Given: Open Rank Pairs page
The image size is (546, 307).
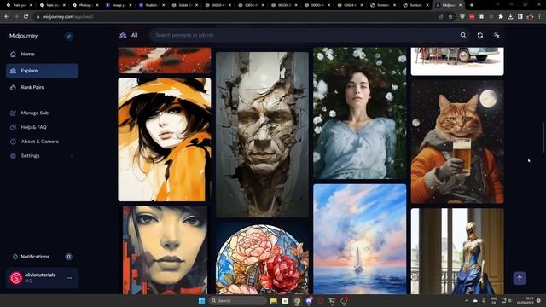Looking at the screenshot, I should [x=42, y=87].
